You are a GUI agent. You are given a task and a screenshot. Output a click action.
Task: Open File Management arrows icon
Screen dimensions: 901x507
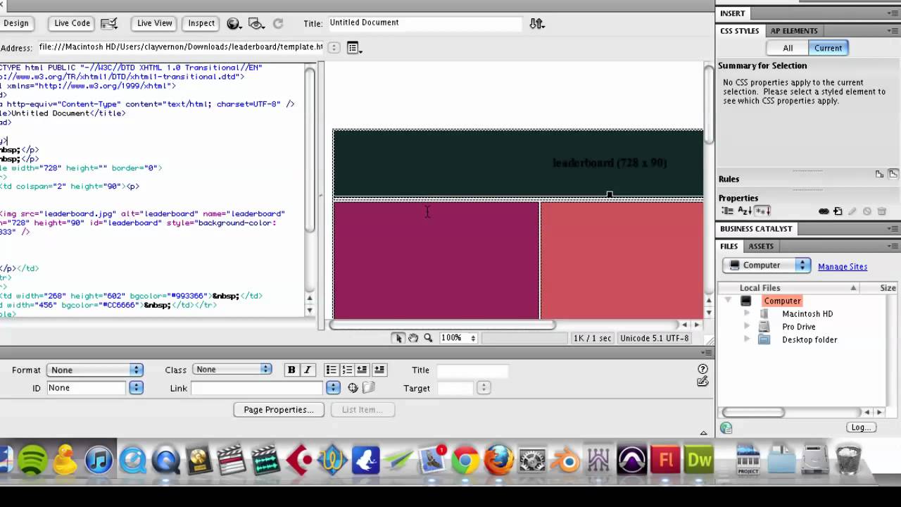coord(537,23)
